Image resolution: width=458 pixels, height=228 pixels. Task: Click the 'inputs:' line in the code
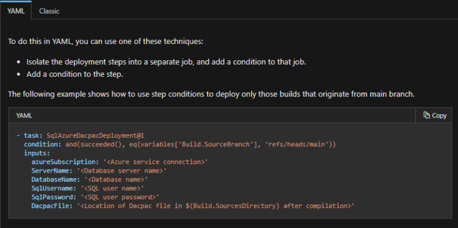pos(37,153)
